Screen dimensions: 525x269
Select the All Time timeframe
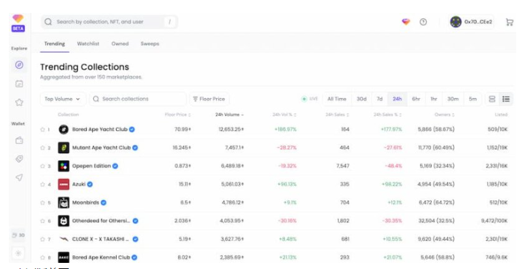tap(337, 99)
